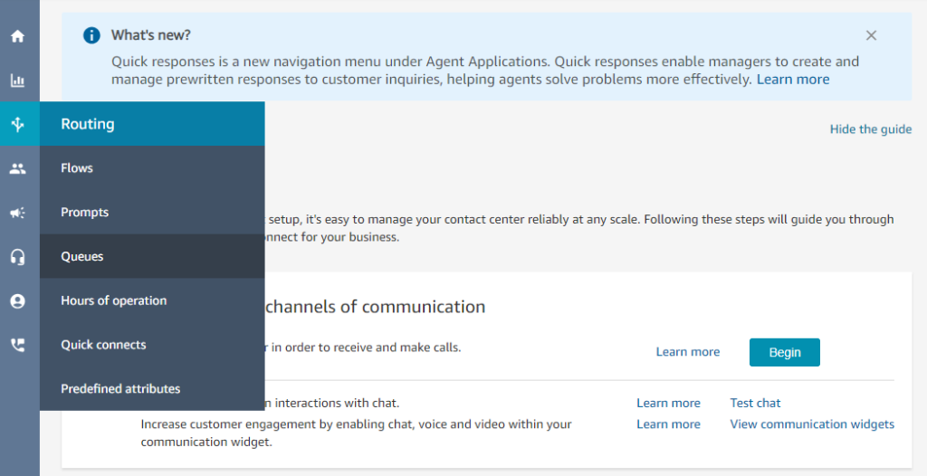Choose Queues from the Routing menu
The width and height of the screenshot is (927, 476).
(82, 257)
